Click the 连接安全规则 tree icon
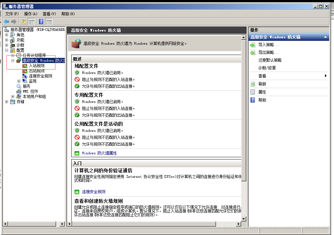 pos(25,76)
